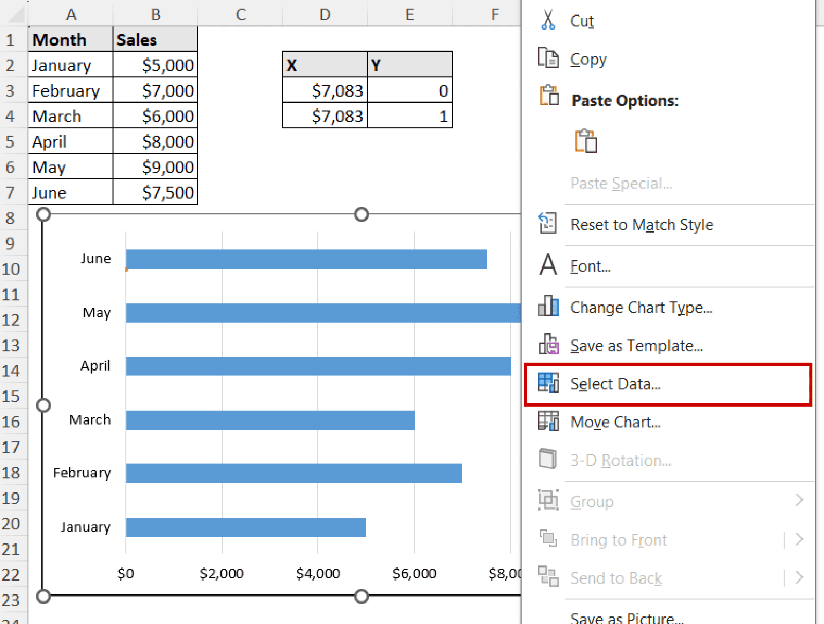
Task: Expand the Send to Back submenu
Action: (x=800, y=578)
